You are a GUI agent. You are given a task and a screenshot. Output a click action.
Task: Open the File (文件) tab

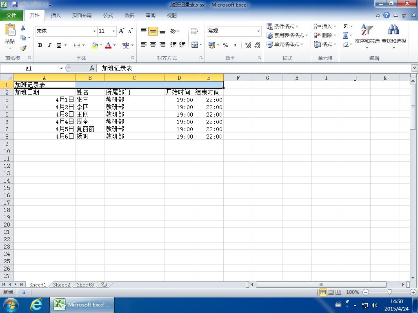pos(11,15)
